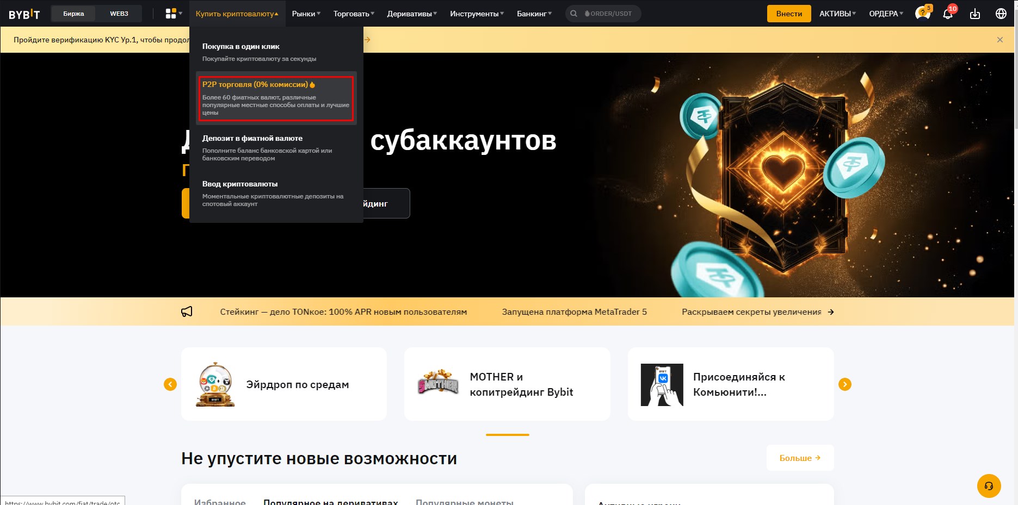The width and height of the screenshot is (1018, 505).
Task: Click the KYC verification banner text
Action: 101,40
